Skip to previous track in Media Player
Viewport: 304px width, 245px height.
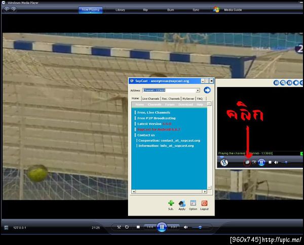(150, 227)
